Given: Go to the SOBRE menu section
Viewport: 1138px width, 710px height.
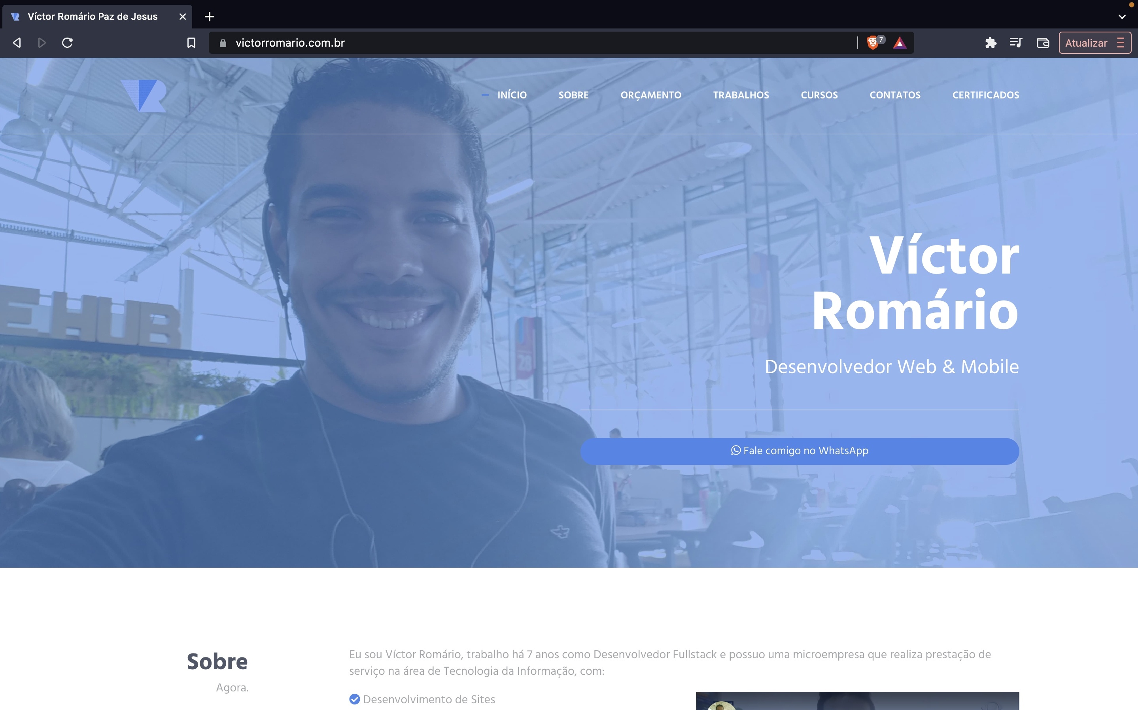Looking at the screenshot, I should pos(573,95).
